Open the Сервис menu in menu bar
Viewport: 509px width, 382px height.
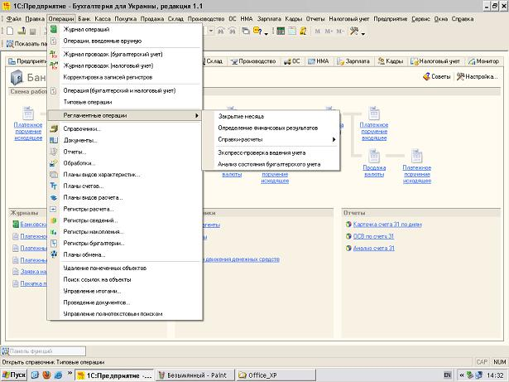(x=420, y=19)
